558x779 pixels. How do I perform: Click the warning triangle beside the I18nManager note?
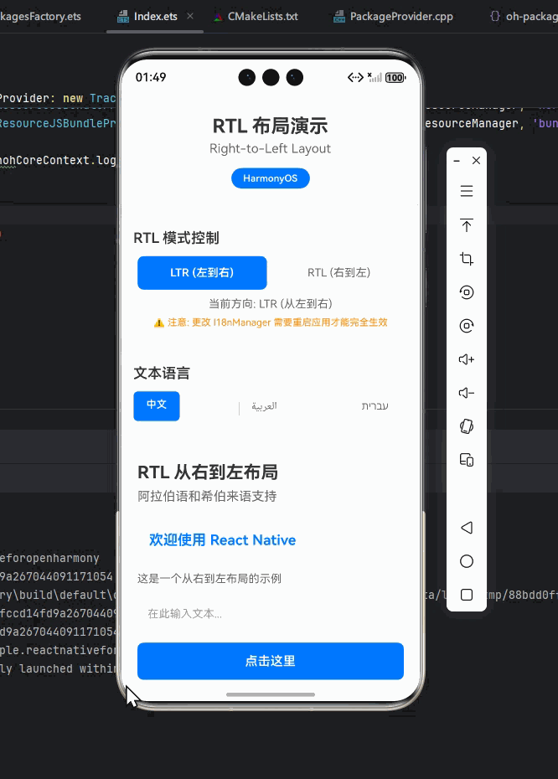159,323
